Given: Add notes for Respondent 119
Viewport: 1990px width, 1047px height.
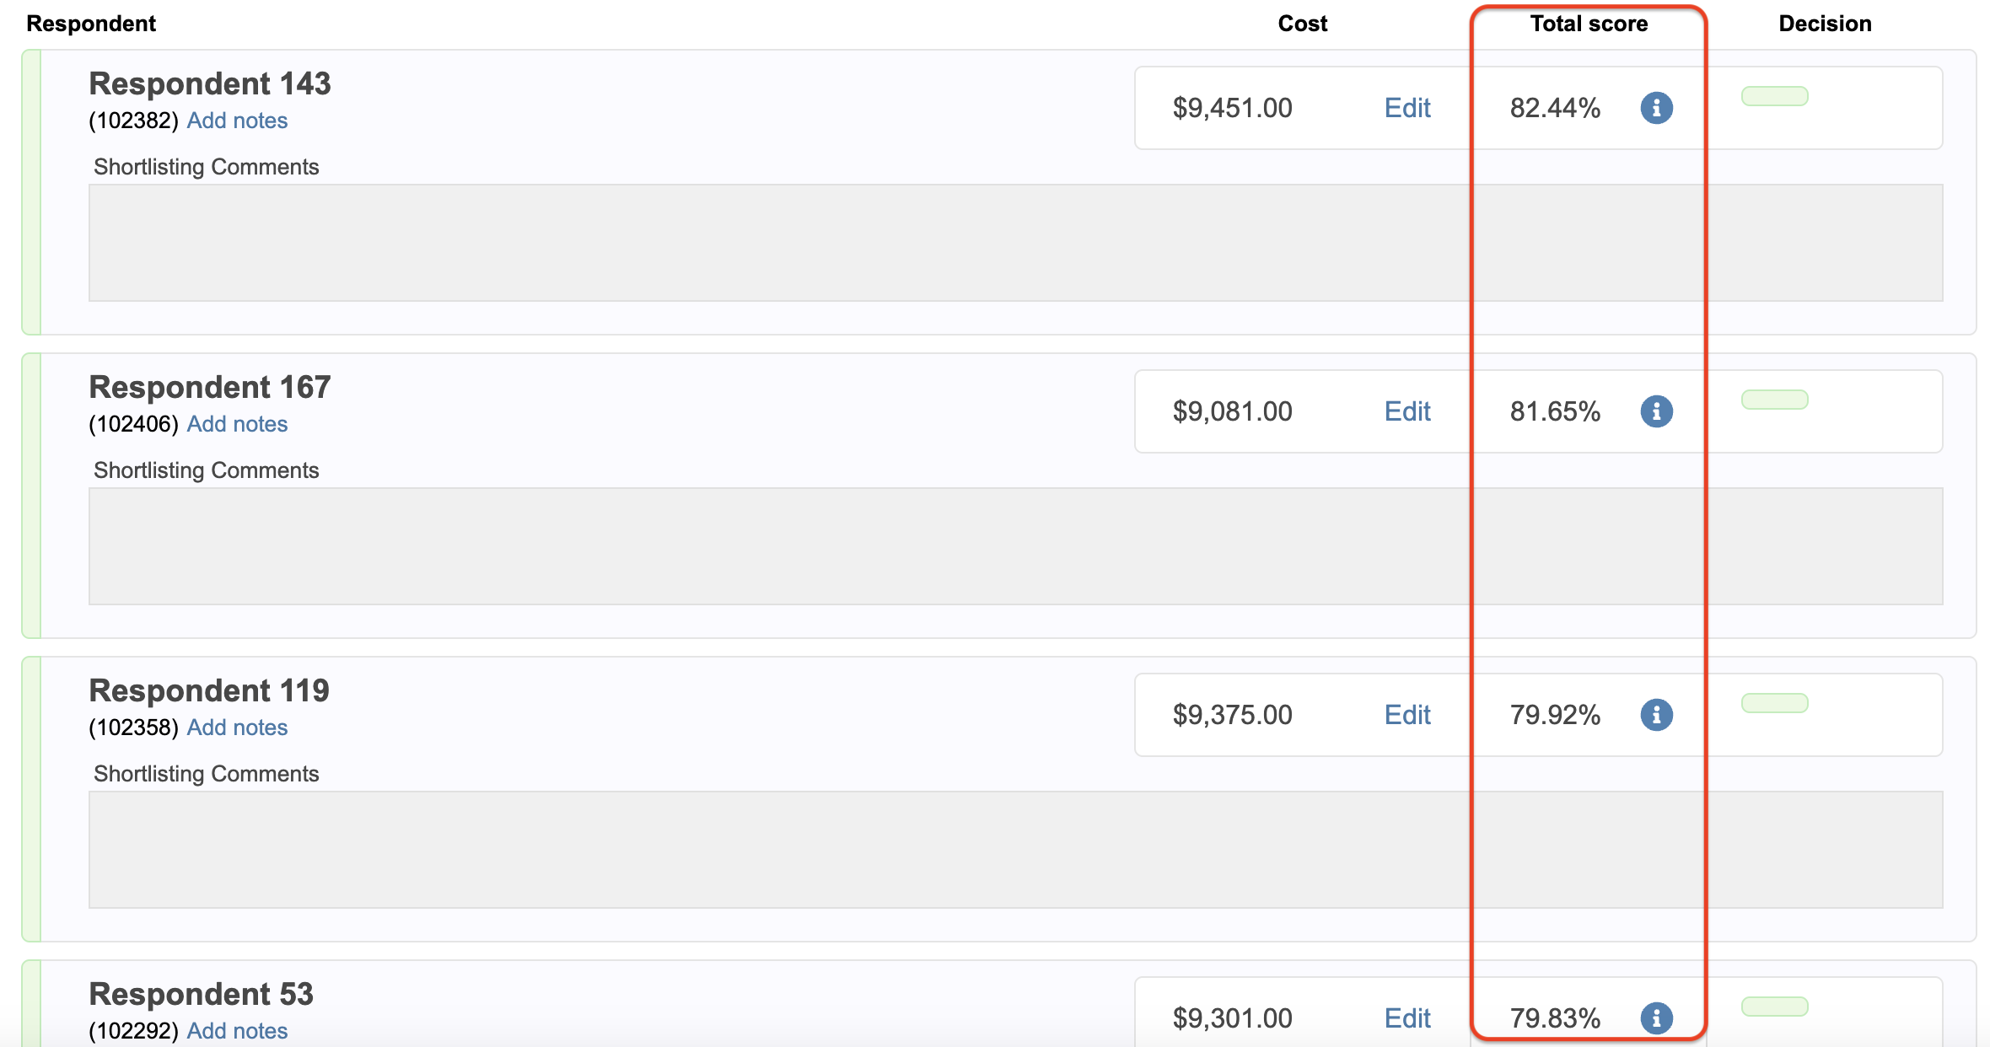Looking at the screenshot, I should pyautogui.click(x=237, y=728).
